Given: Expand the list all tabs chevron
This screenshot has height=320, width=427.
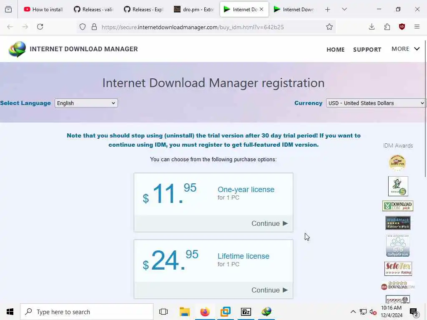Looking at the screenshot, I should (x=344, y=9).
